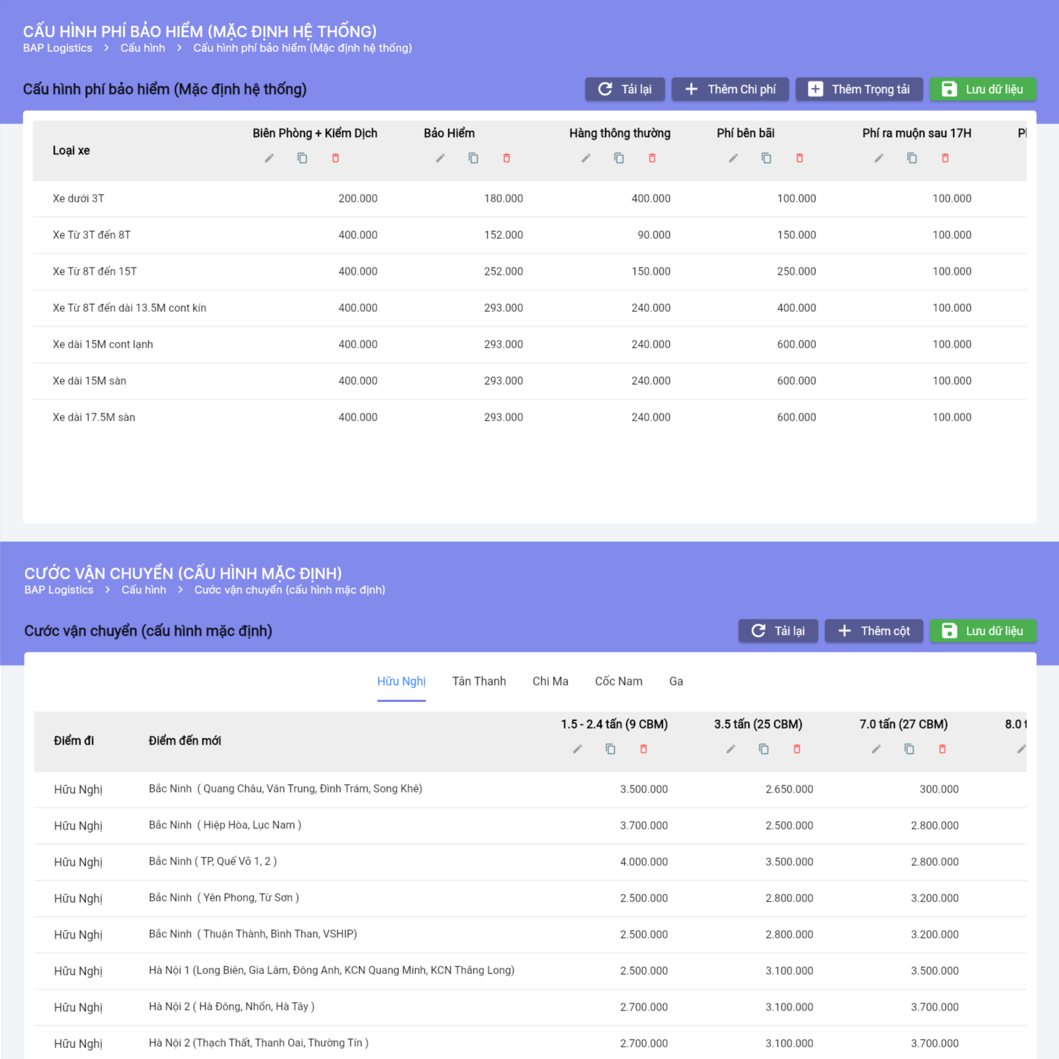Click Thêm Chi phí button

pyautogui.click(x=730, y=89)
